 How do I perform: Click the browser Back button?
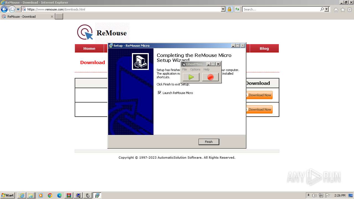pyautogui.click(x=4, y=9)
